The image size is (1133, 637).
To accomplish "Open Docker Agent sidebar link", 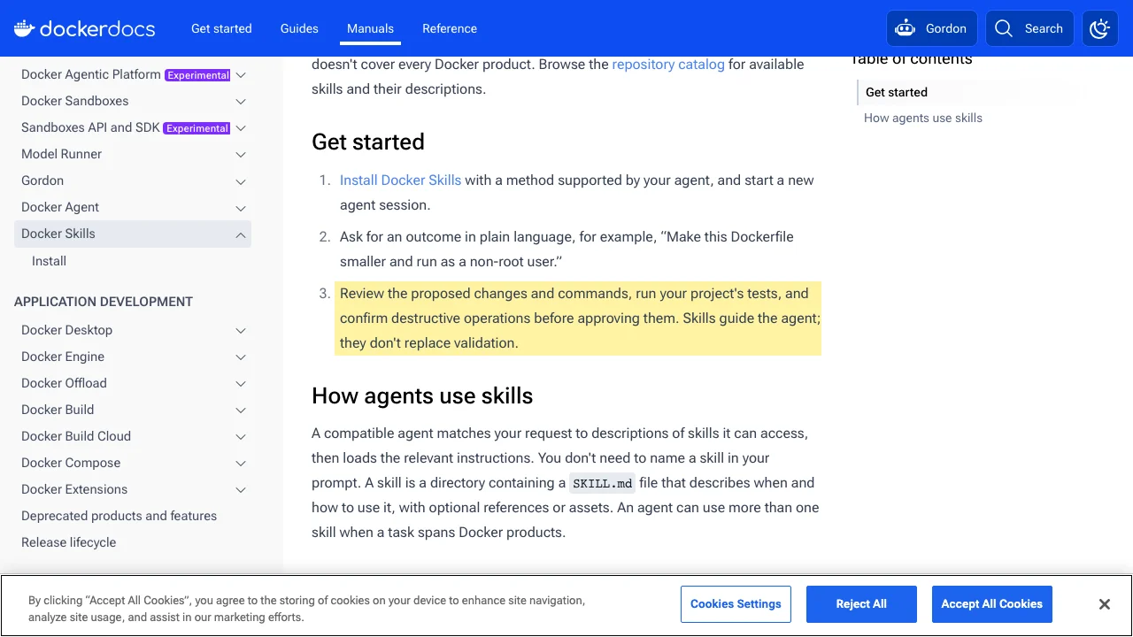I will (x=60, y=207).
